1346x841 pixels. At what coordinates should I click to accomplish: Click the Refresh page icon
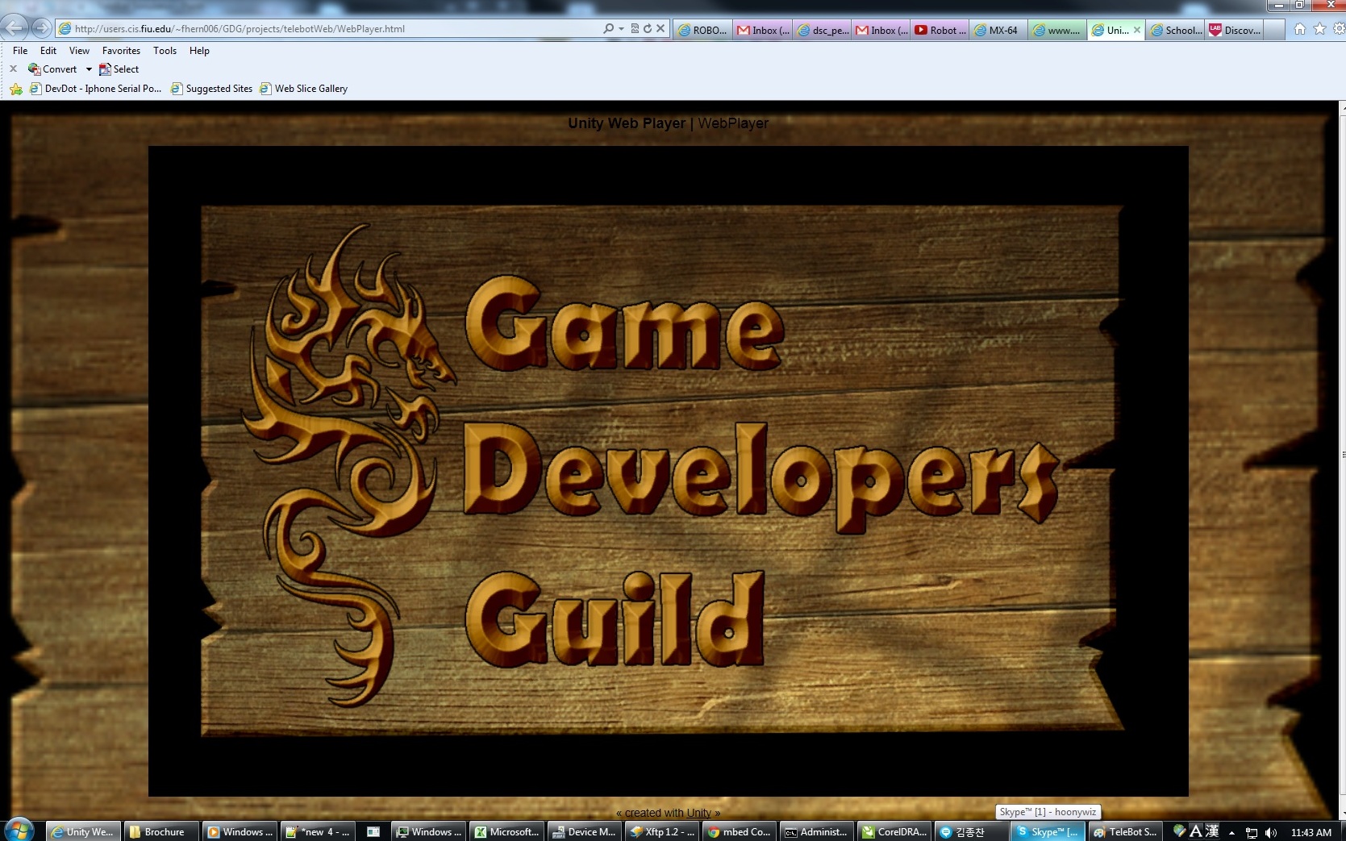tap(648, 28)
